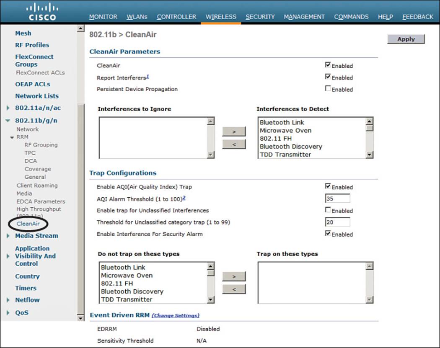Toggle Enable AQI Trap checkbox
This screenshot has width=440, height=348.
tap(328, 186)
